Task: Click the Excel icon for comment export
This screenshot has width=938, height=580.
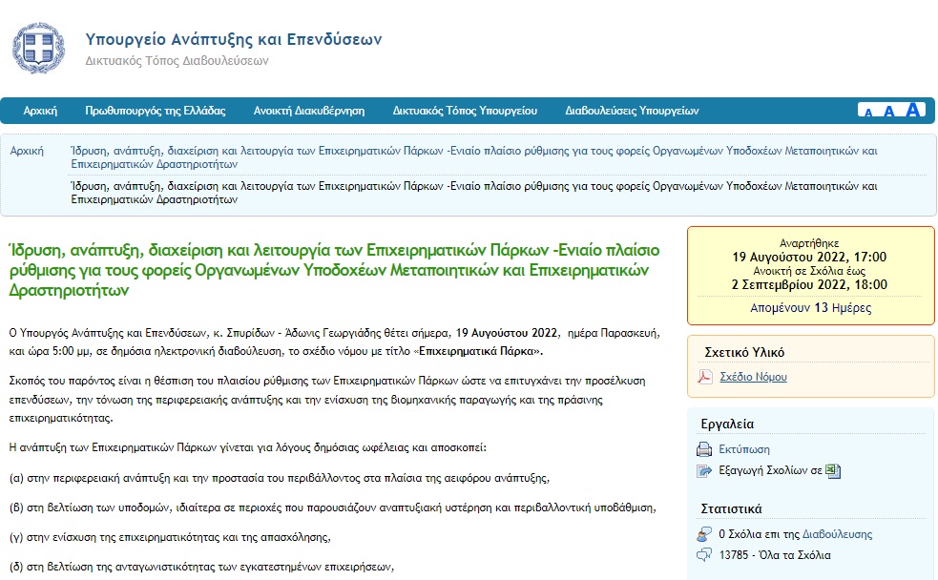Action: (833, 470)
